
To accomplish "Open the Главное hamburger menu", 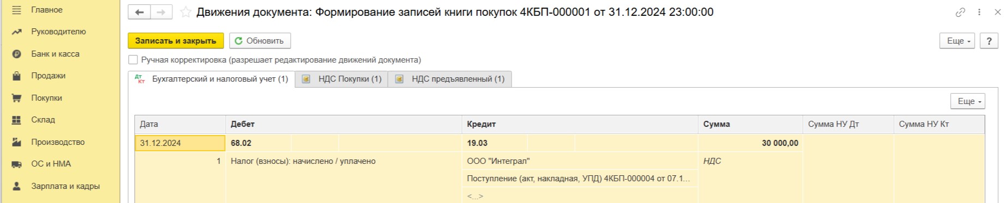I will 17,10.
